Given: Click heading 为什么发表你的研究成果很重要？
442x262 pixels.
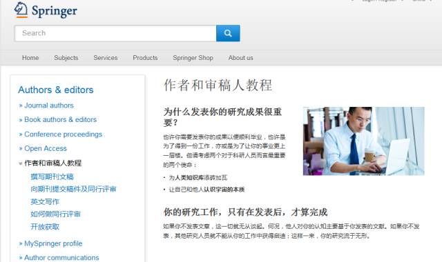Looking at the screenshot, I should 222,117.
